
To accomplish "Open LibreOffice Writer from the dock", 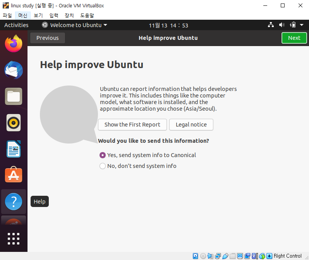I will pos(14,149).
